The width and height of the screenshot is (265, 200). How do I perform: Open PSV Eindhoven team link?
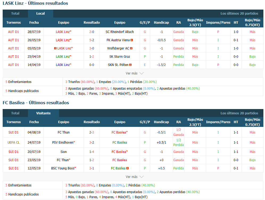pos(63,142)
